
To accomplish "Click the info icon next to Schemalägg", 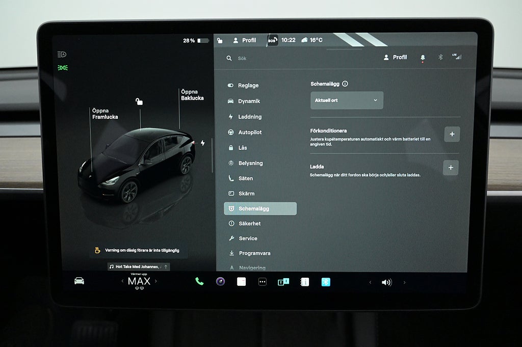I will (x=345, y=84).
